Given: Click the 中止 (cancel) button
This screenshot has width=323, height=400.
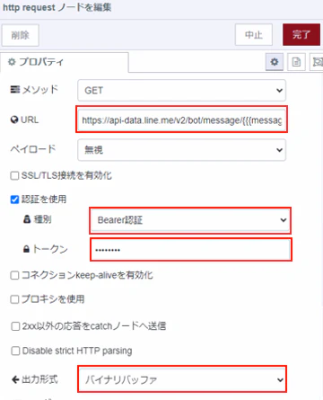Looking at the screenshot, I should 254,35.
